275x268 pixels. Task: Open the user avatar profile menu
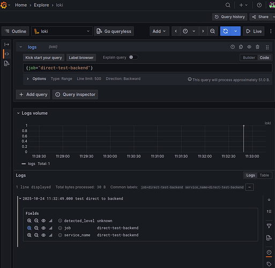pyautogui.click(x=272, y=5)
